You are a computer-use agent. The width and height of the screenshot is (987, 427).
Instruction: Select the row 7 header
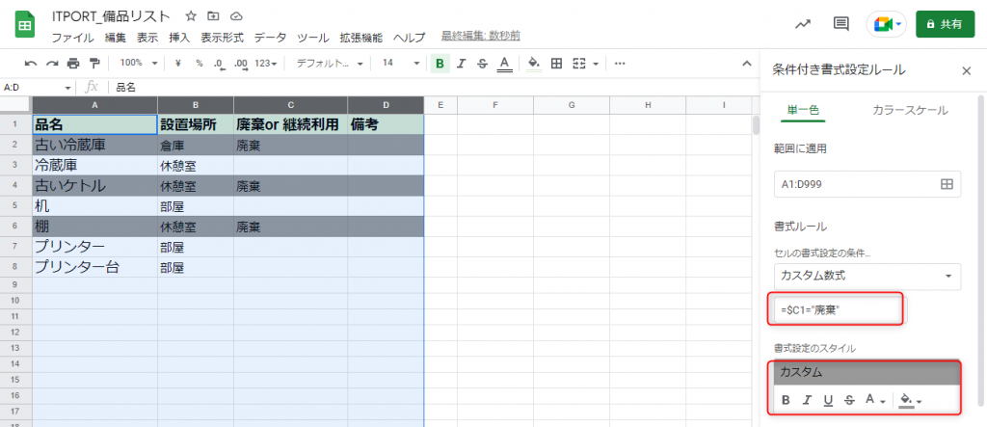16,246
